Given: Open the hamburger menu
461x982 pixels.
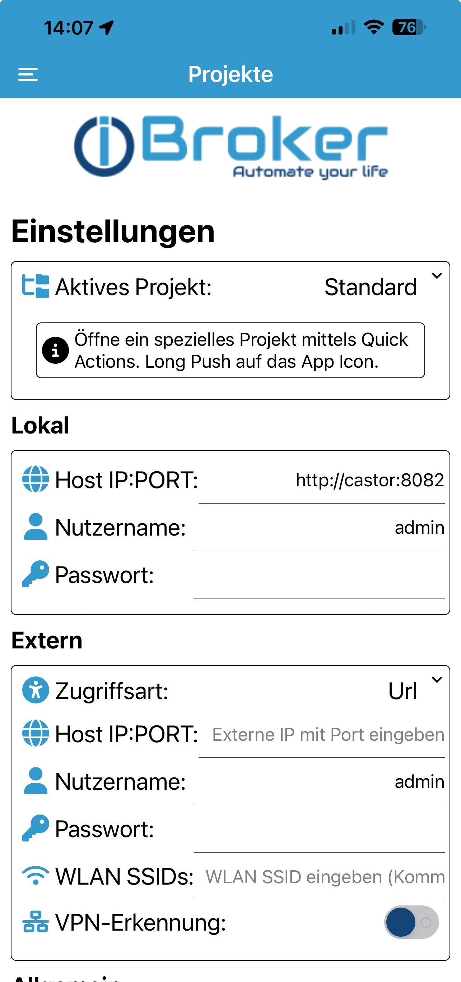Looking at the screenshot, I should coord(28,74).
